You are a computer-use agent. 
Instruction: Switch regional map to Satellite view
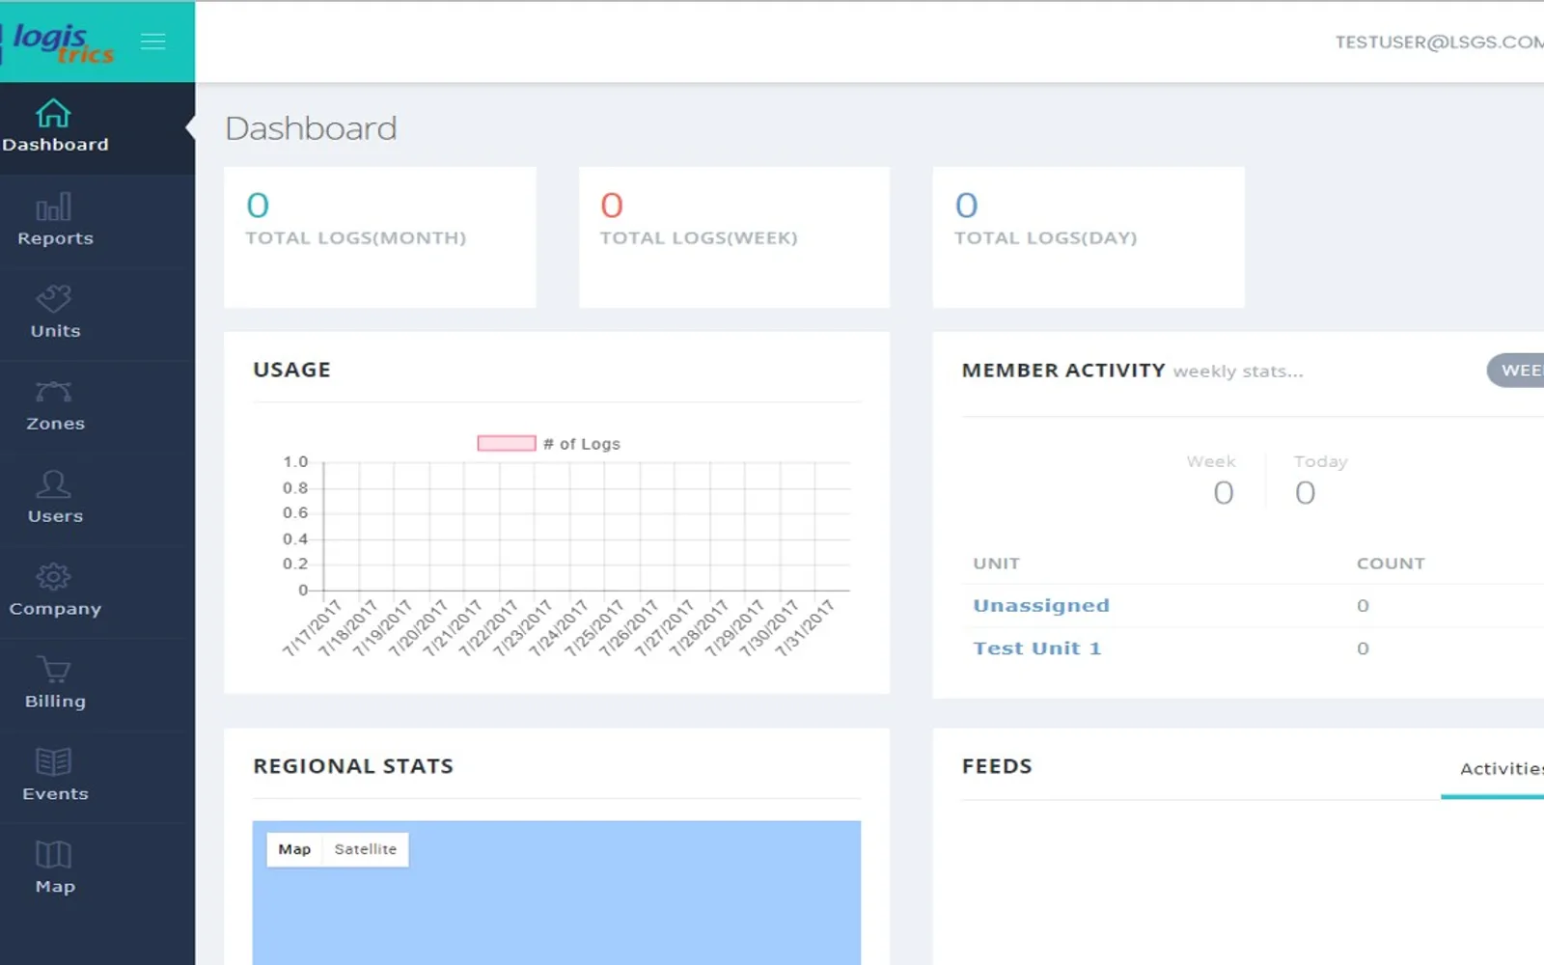(366, 849)
